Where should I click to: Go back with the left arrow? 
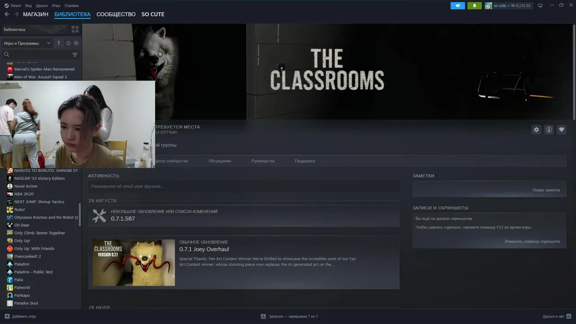click(x=7, y=14)
